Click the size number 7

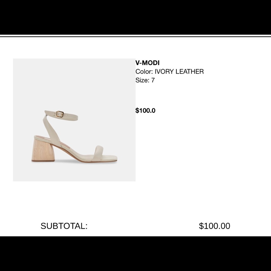pos(153,80)
